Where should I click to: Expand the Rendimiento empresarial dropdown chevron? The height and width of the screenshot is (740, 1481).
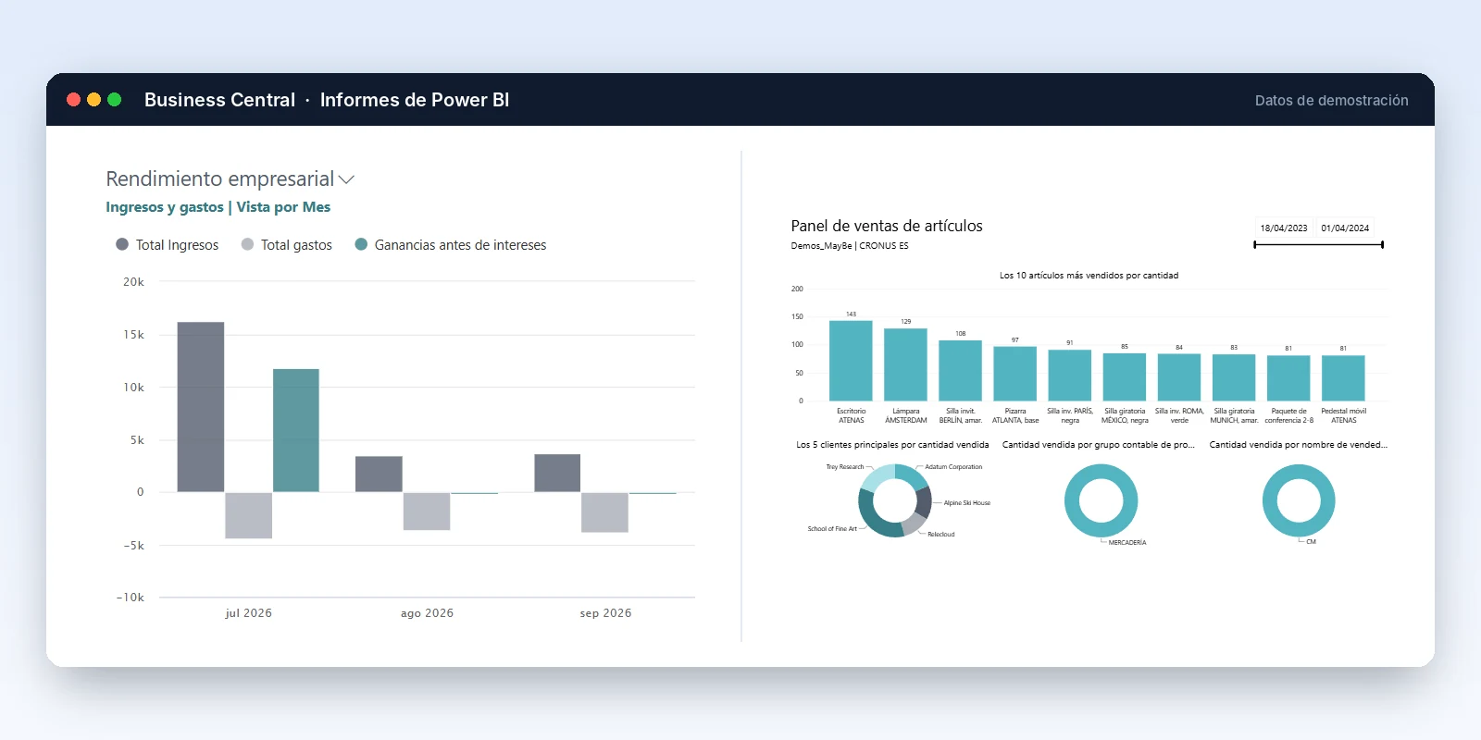347,179
